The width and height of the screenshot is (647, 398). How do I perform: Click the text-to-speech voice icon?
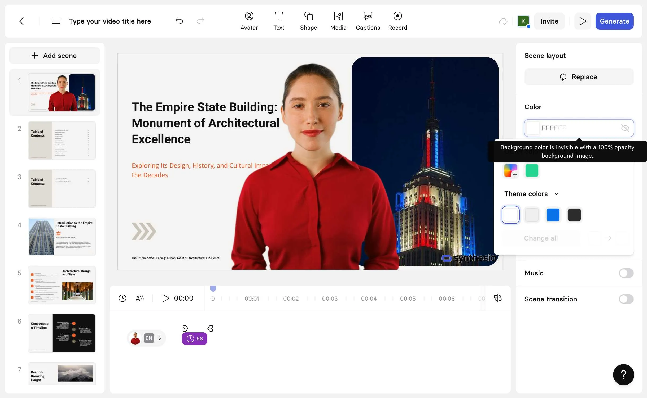pos(140,298)
